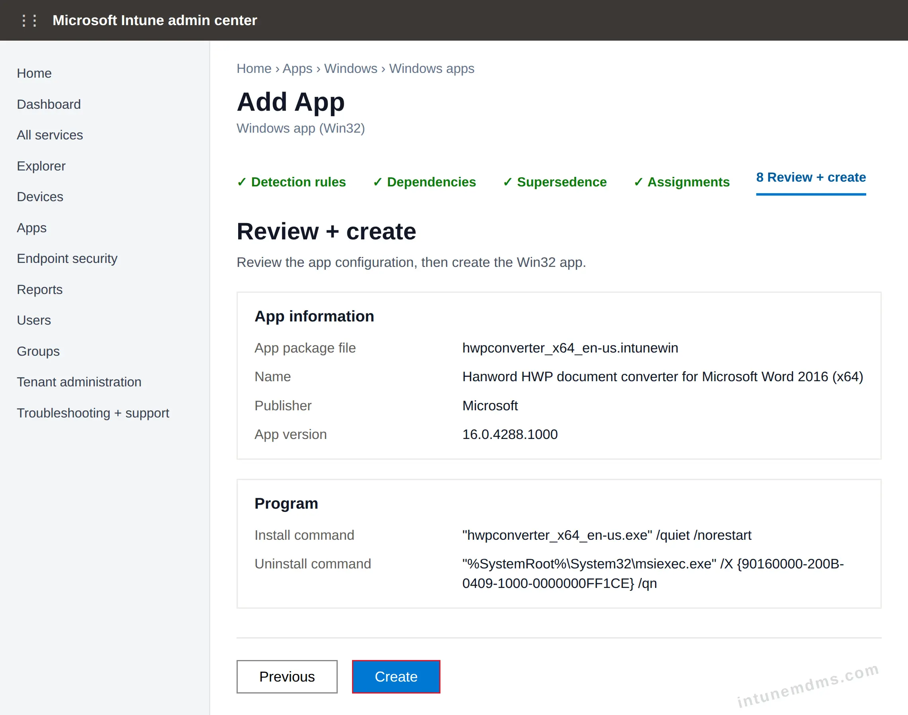This screenshot has width=908, height=715.
Task: Switch to the Detection rules step
Action: point(291,182)
